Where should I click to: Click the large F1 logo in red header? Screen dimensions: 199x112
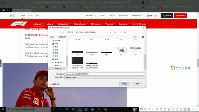pos(19,24)
